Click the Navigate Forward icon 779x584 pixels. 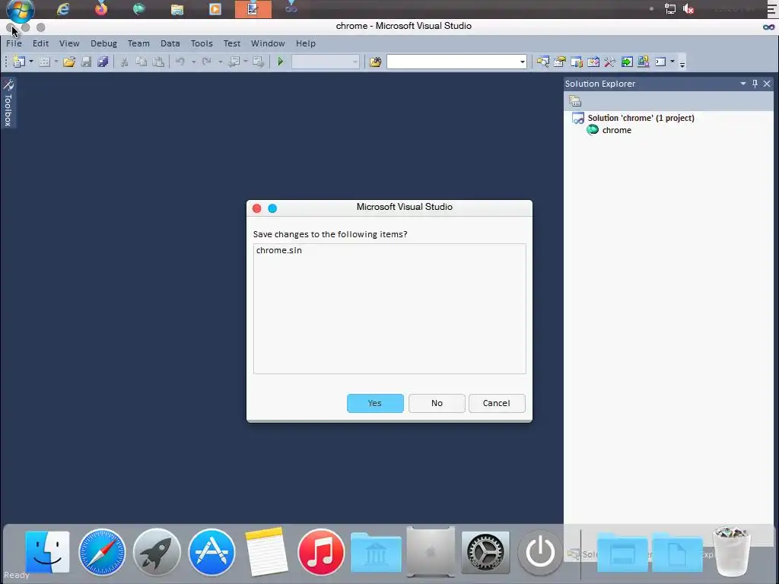click(x=258, y=62)
